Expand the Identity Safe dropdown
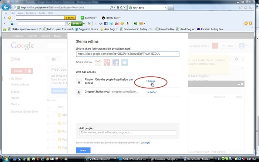The image size is (259, 162). tap(120, 18)
